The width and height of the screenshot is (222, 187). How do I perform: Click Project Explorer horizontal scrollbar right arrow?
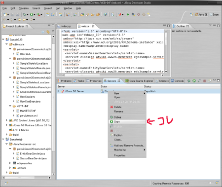click(x=50, y=178)
